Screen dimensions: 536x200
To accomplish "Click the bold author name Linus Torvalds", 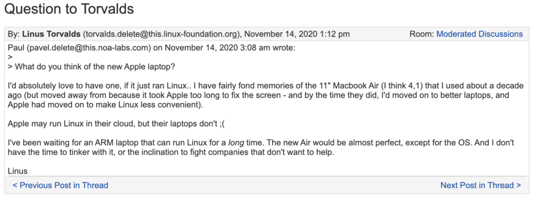I will (x=51, y=34).
